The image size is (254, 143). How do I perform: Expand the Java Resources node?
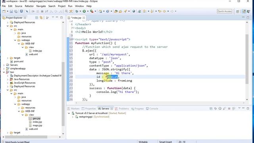click(x=8, y=79)
